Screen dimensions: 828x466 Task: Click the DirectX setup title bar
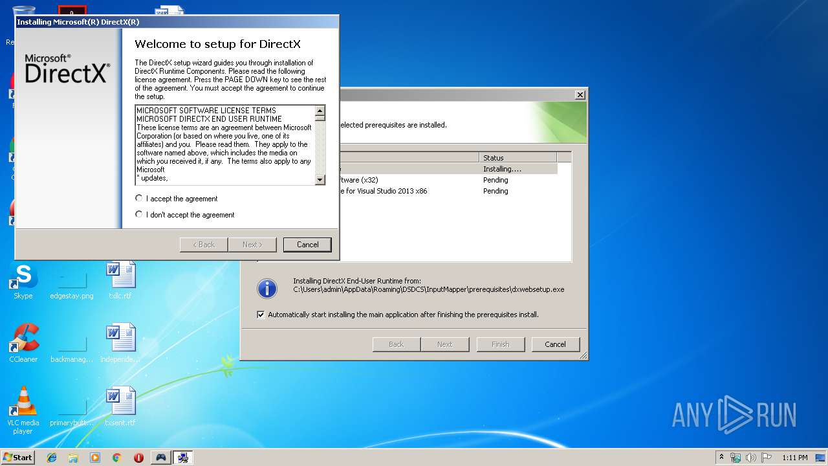click(177, 21)
